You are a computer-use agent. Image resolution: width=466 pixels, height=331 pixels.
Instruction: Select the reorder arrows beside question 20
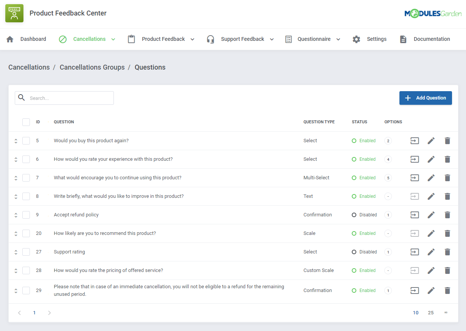tap(16, 233)
